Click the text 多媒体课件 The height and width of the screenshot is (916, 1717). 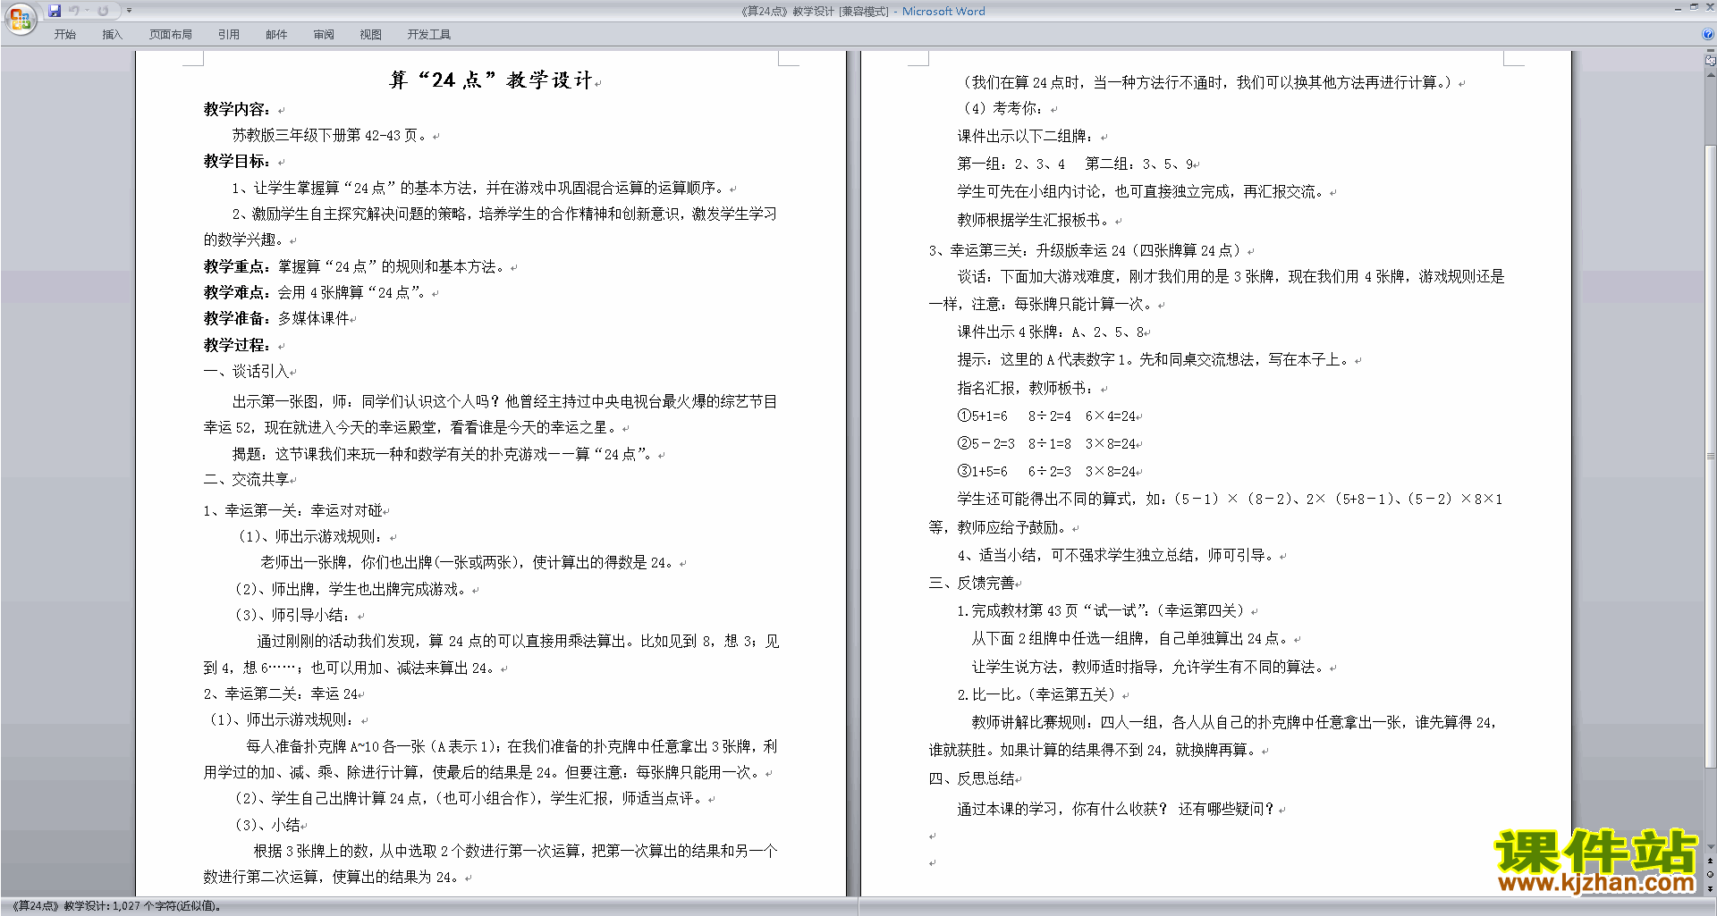(x=313, y=318)
